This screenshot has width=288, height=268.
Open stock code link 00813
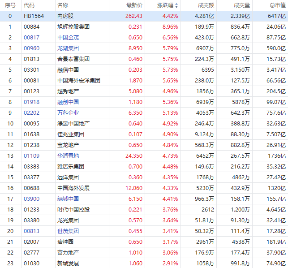click(x=32, y=231)
